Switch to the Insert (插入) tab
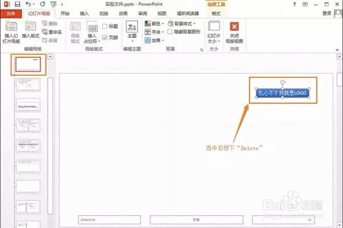343x228 pixels. [x=84, y=14]
